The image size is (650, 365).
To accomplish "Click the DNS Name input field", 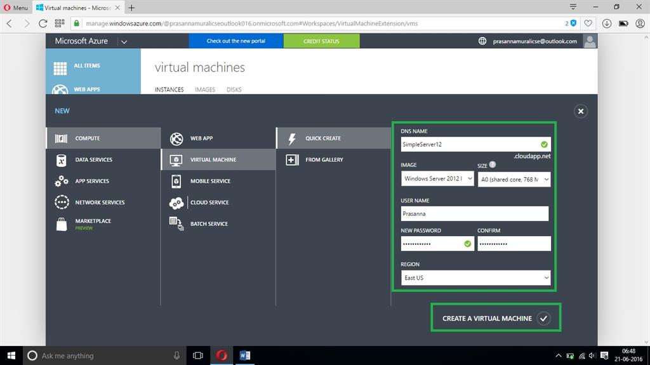I will click(x=475, y=144).
